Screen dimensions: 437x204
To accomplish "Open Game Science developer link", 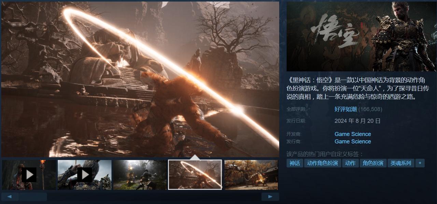I will point(353,134).
